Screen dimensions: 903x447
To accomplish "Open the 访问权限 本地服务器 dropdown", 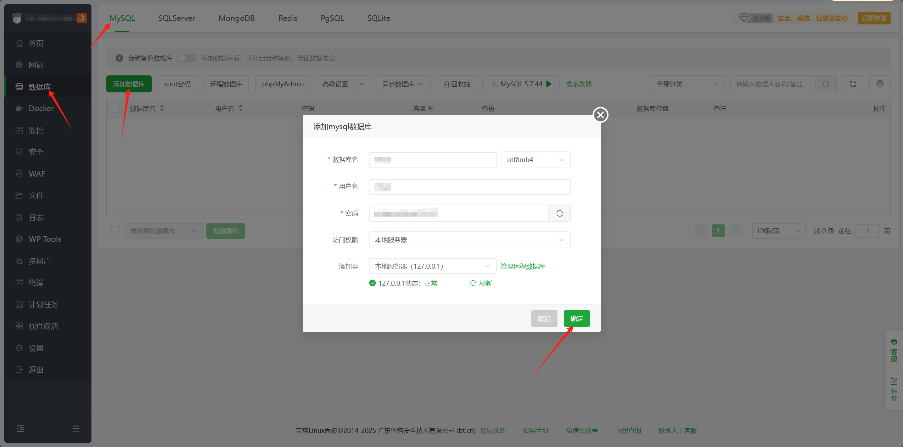I will [469, 240].
